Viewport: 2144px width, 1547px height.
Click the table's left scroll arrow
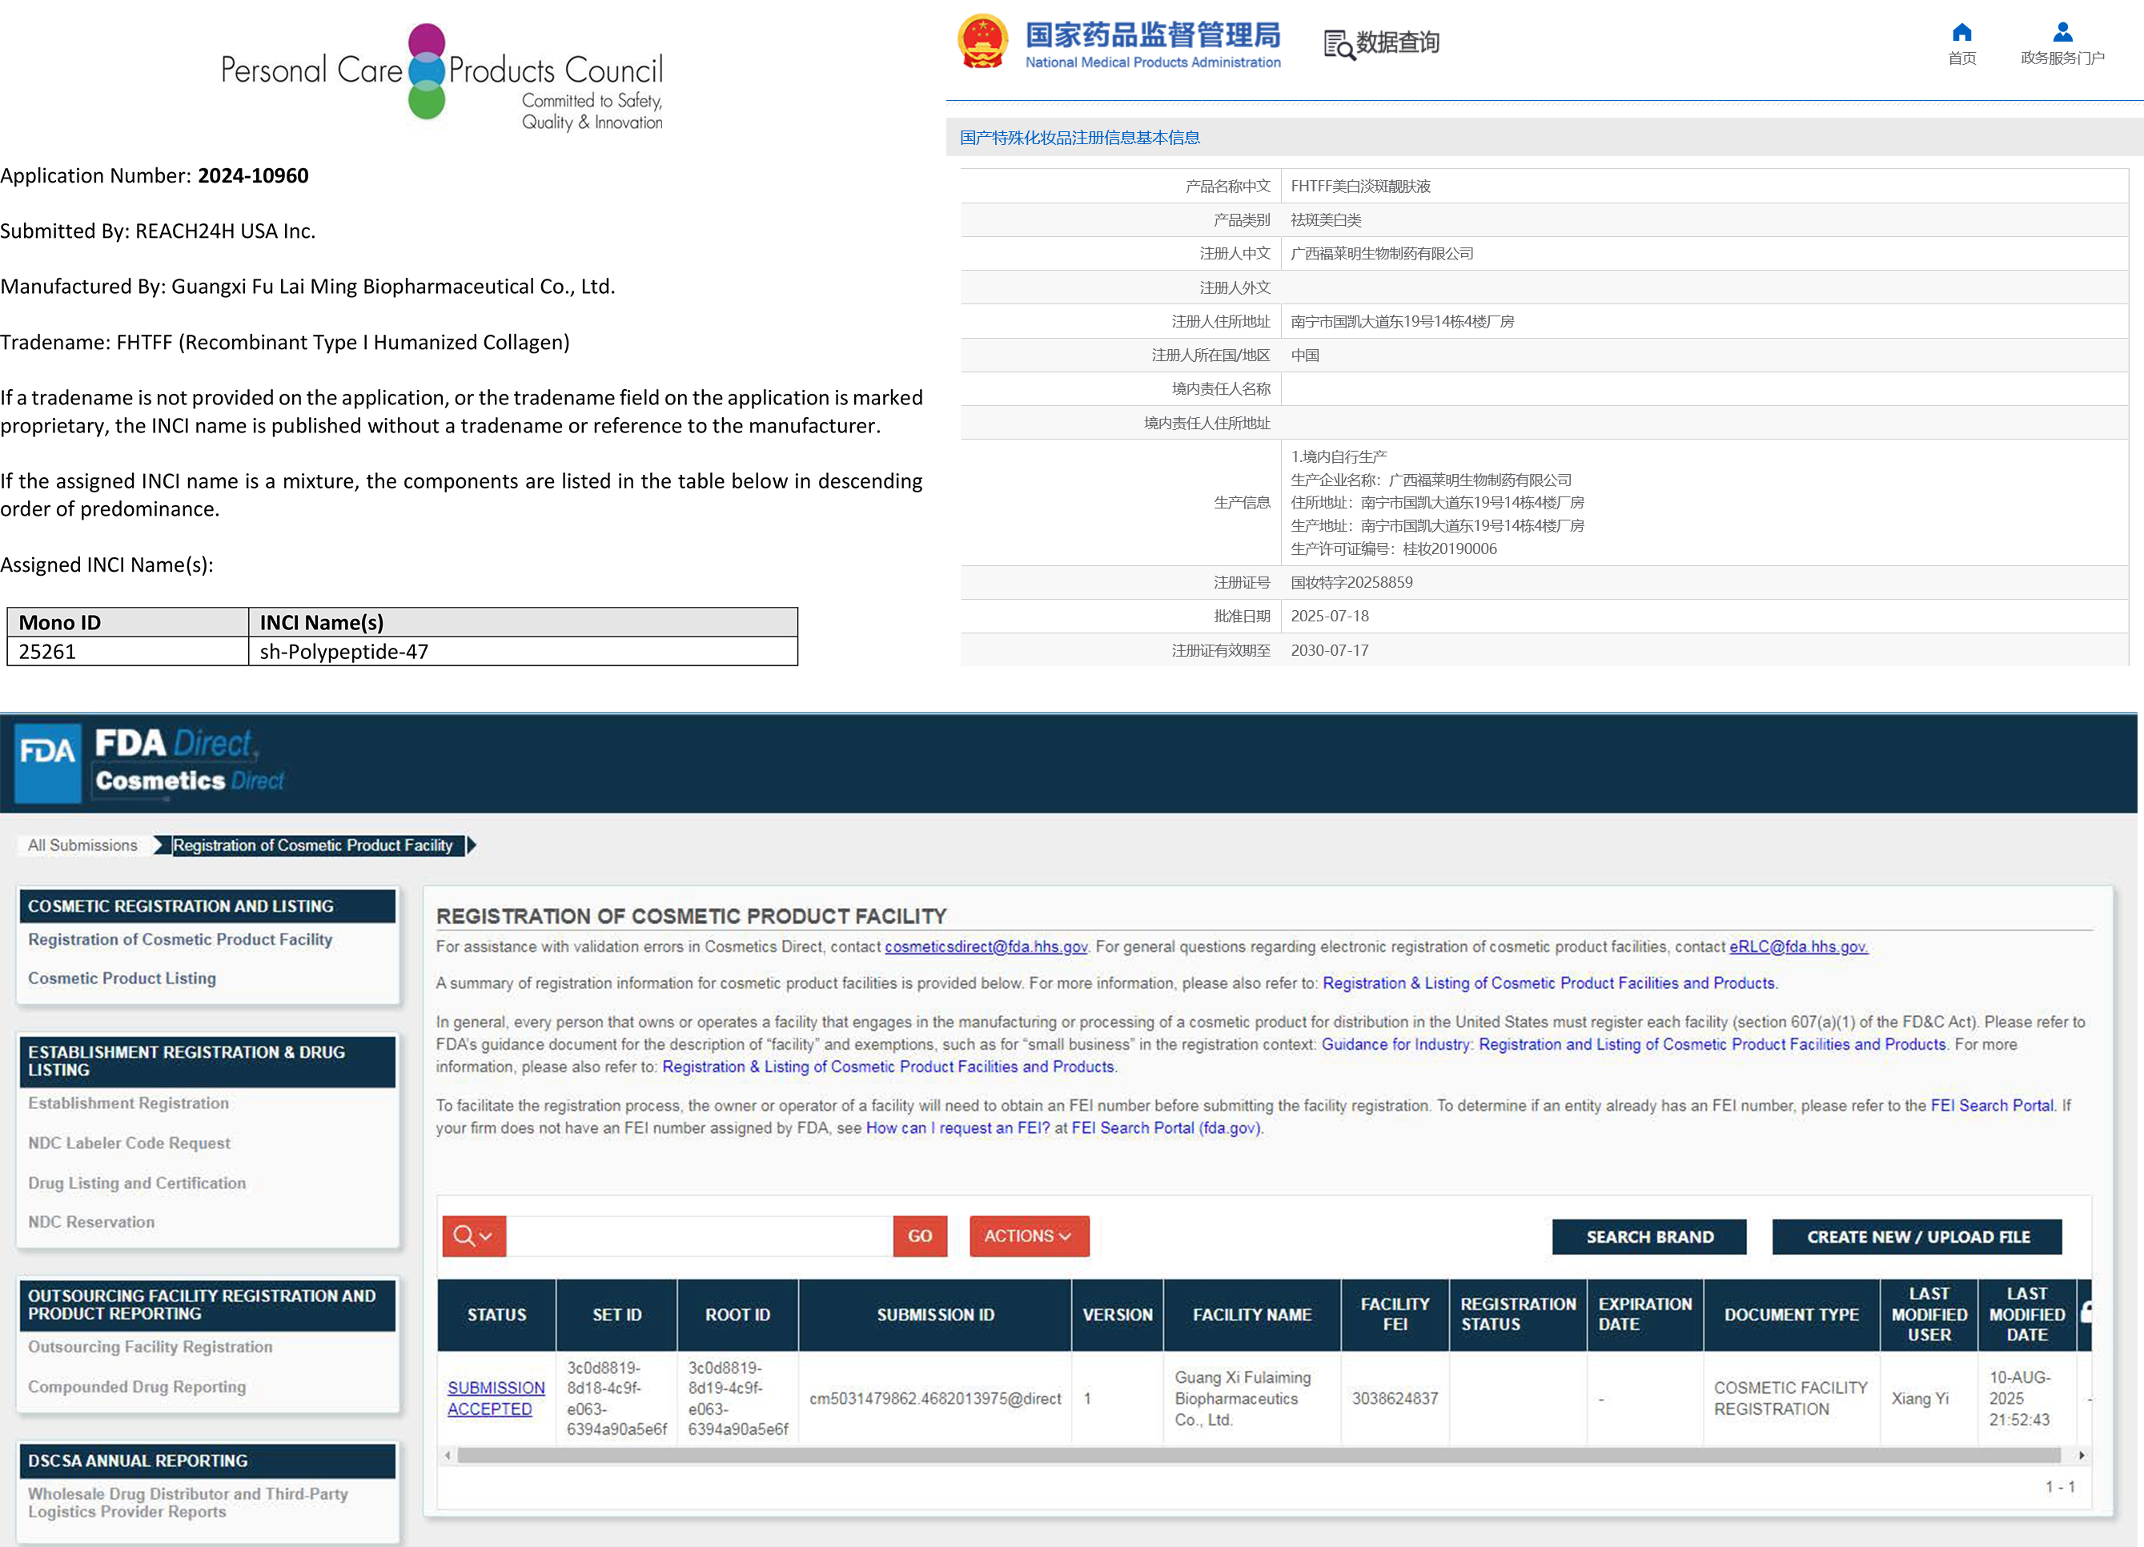(448, 1455)
